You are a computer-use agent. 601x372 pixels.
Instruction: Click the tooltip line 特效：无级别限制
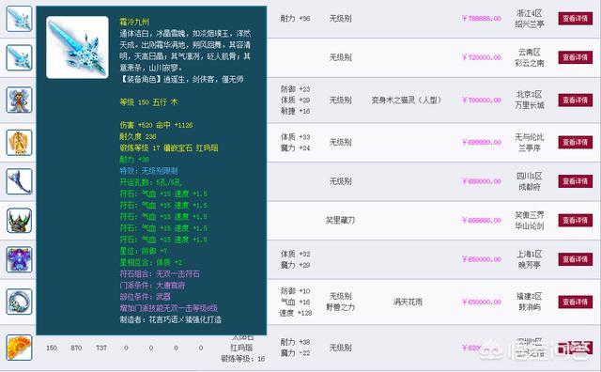pos(148,171)
